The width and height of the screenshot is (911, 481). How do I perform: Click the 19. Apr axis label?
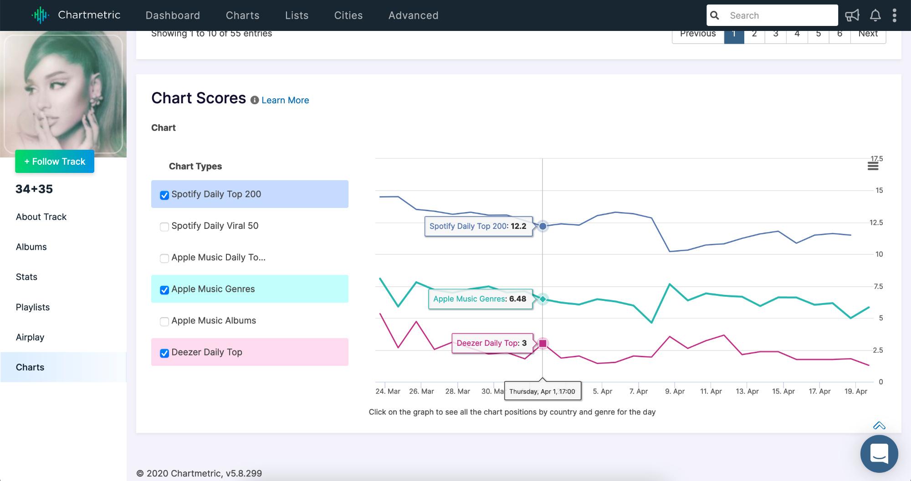tap(856, 391)
